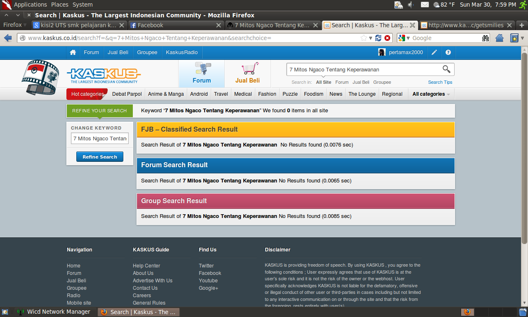The height and width of the screenshot is (317, 528).
Task: Switch to the 7 Mitos Ngaco tab
Action: tap(273, 25)
